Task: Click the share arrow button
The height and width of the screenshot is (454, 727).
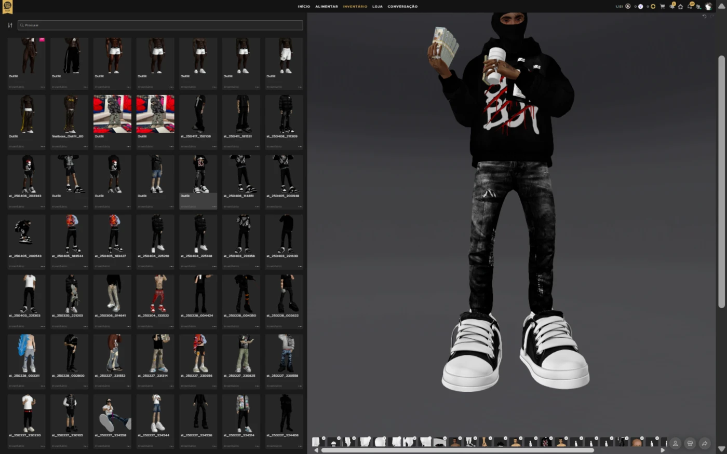Action: tap(705, 443)
